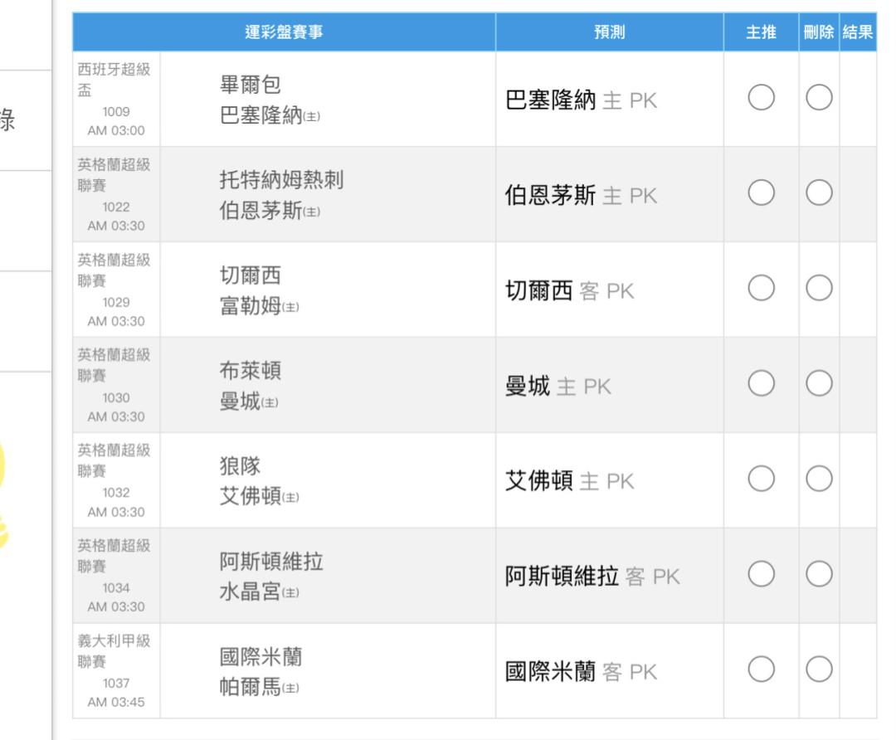This screenshot has width=896, height=740.
Task: Mark 艾佛頓 主 PK prediction as 主推
Action: [x=761, y=480]
